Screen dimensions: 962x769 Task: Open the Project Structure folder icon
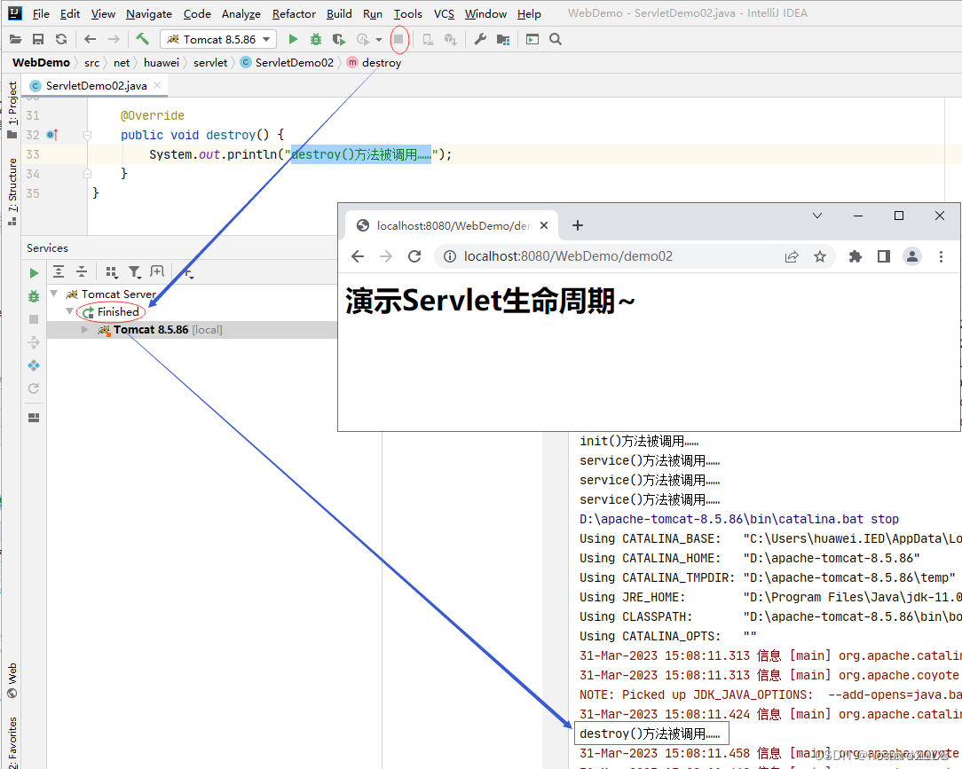503,39
